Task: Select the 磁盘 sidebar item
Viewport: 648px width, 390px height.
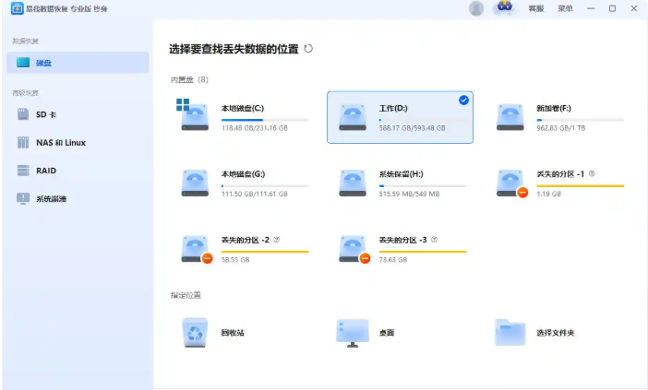Action: click(x=78, y=63)
